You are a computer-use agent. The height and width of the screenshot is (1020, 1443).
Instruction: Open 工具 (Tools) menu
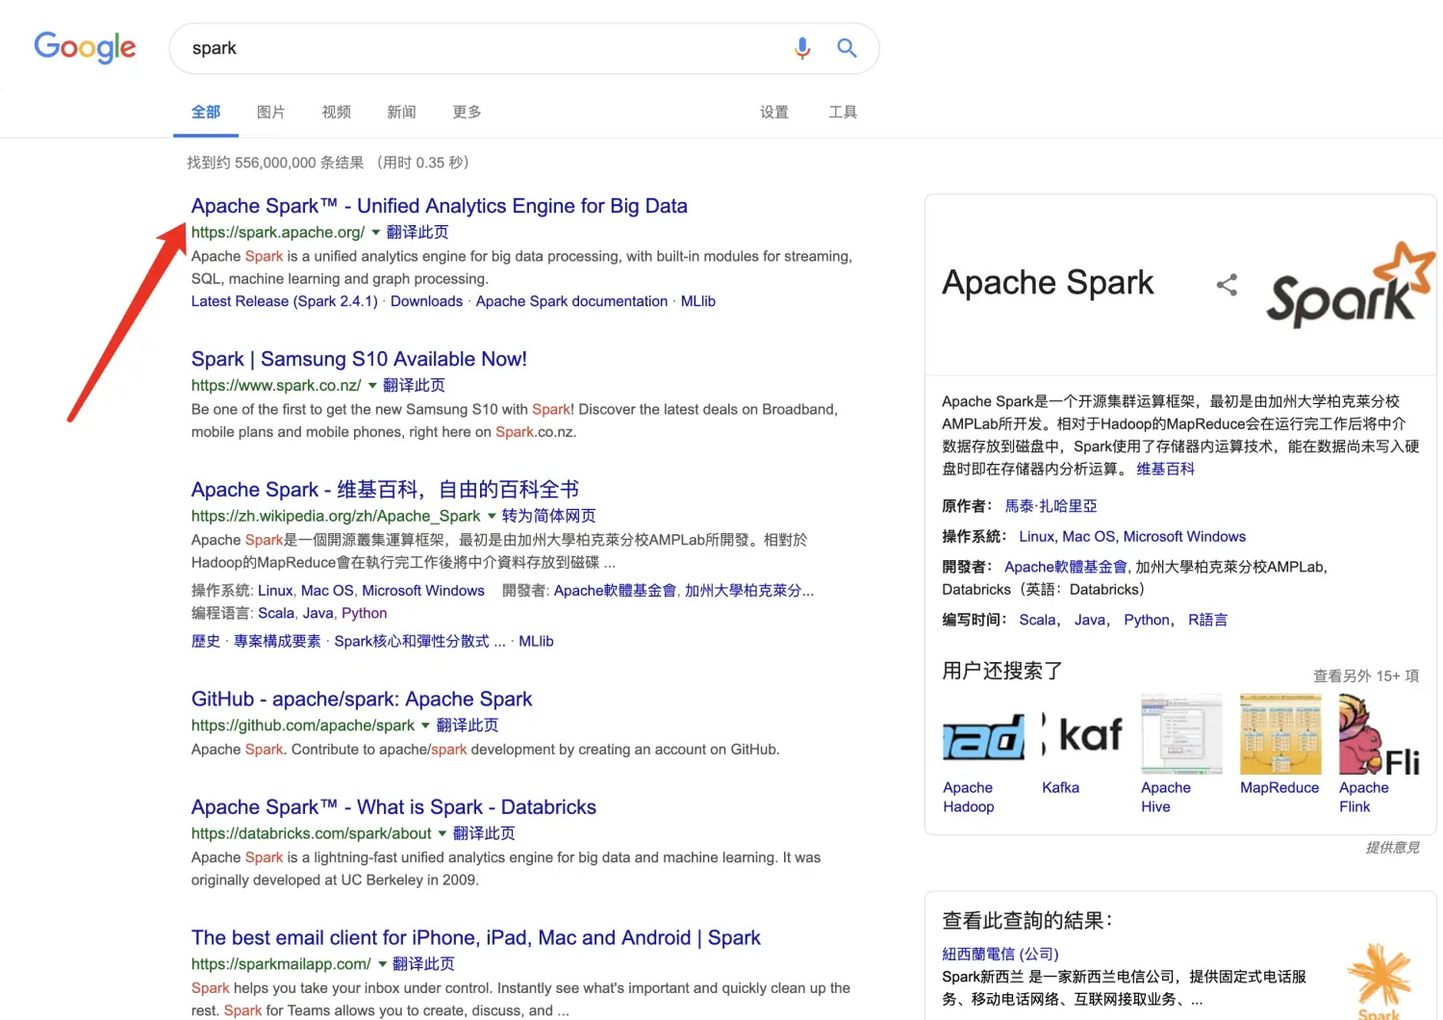coord(843,113)
